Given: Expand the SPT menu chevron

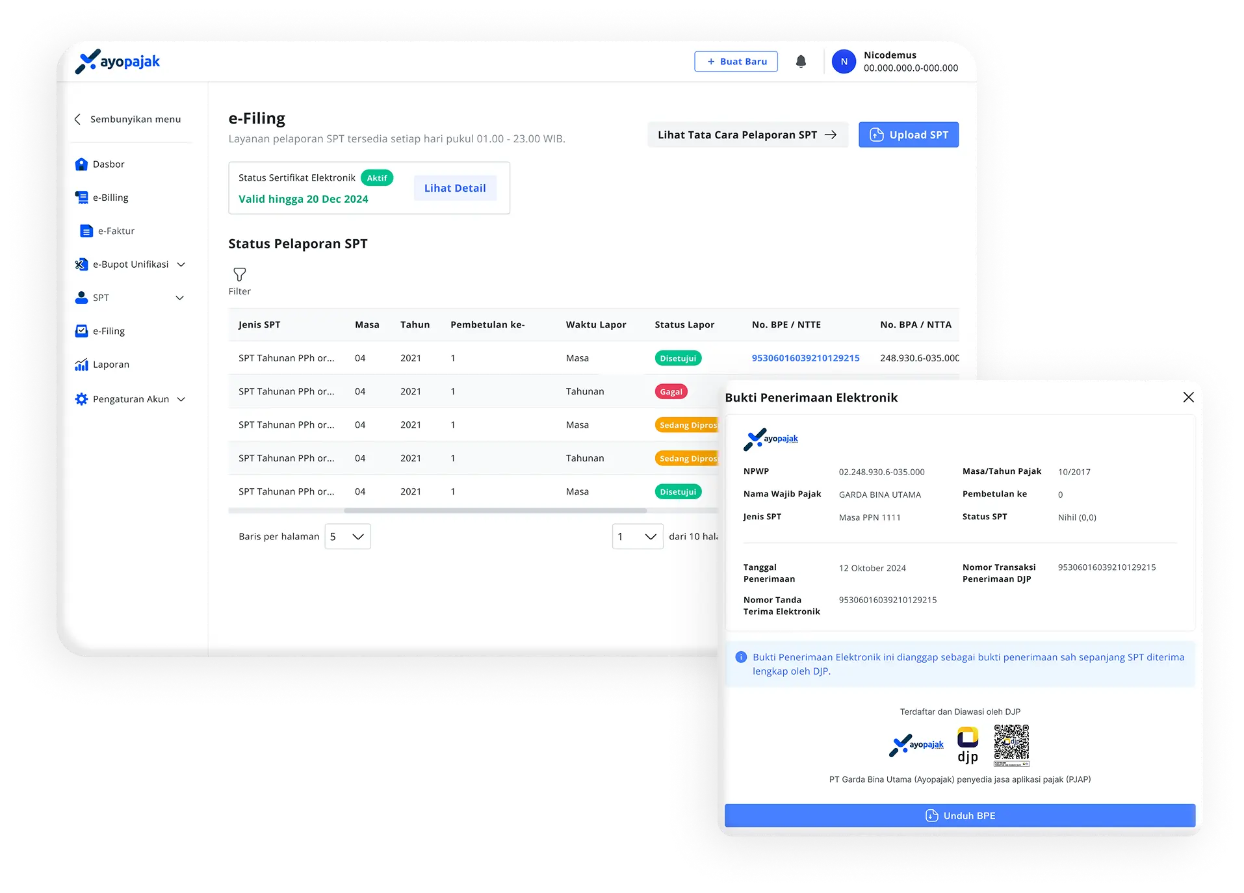Looking at the screenshot, I should pyautogui.click(x=180, y=298).
